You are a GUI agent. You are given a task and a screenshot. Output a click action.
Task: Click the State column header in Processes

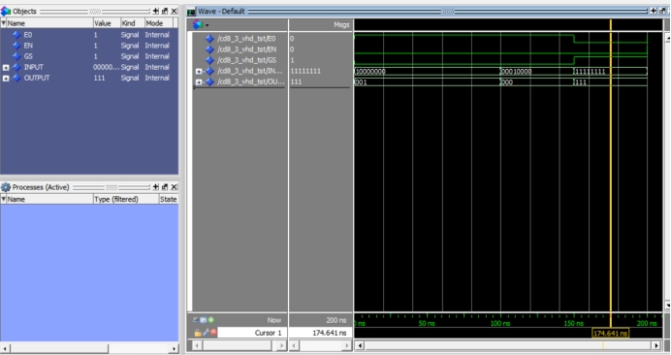click(x=168, y=199)
